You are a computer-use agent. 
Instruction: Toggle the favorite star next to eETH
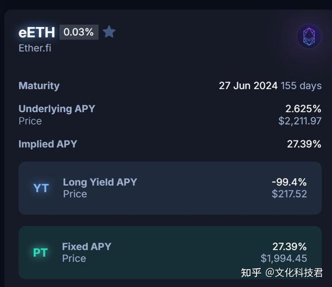(x=109, y=32)
